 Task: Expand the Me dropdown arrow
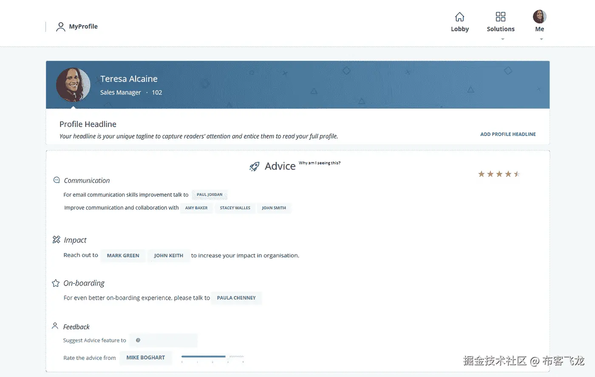tap(541, 39)
